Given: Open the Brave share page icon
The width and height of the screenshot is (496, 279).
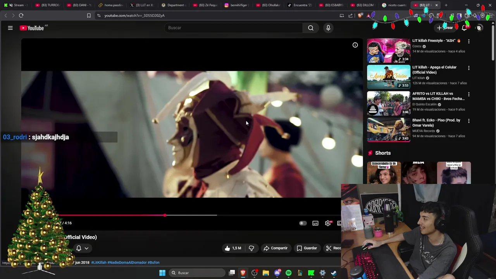Looking at the screenshot, I should (350, 15).
